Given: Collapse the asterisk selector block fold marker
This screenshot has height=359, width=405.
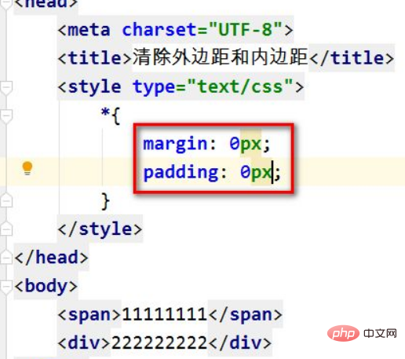Looking at the screenshot, I should point(6,116).
